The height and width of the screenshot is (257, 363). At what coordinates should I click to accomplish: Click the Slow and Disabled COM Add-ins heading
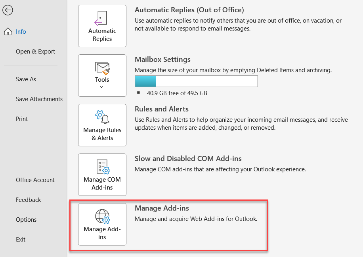tap(188, 159)
